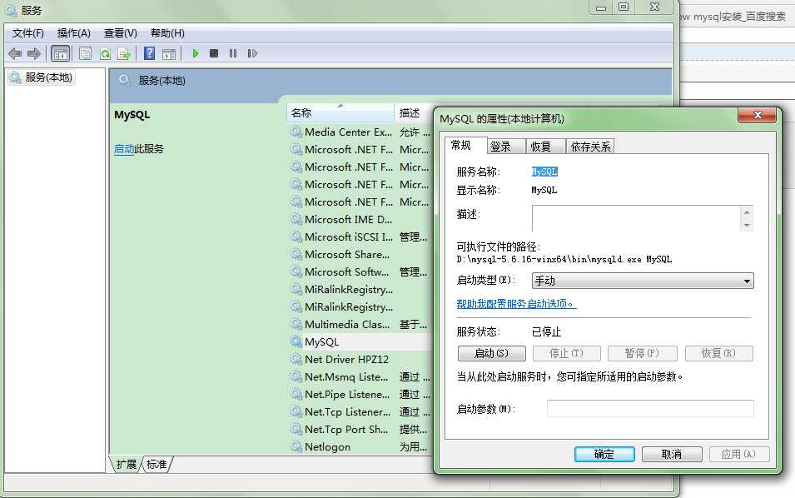The width and height of the screenshot is (795, 498).
Task: Switch to the 依存关系 tab
Action: coord(590,146)
